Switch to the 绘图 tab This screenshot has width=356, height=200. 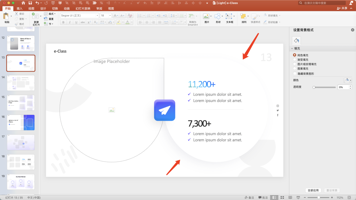click(31, 8)
